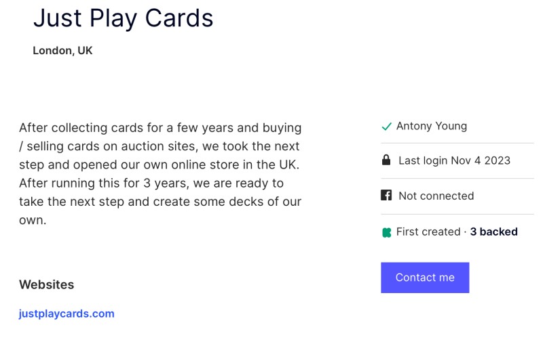Screen dimensions: 543x350
Task: Click the Facebook logo icon
Action: [386, 196]
